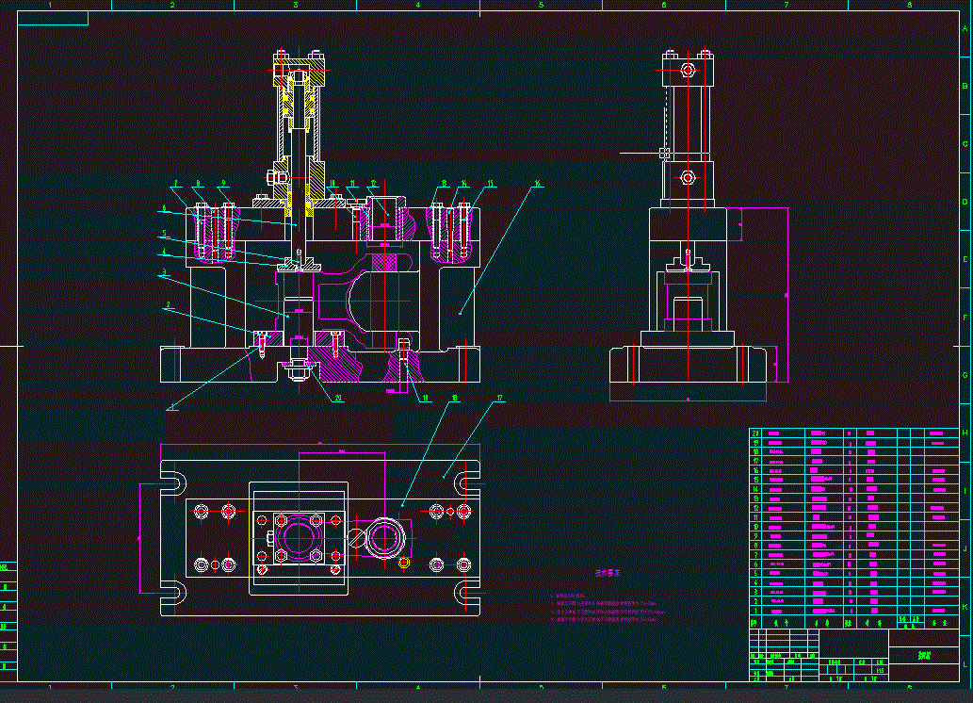
Task: Select part balloon number 8 in section view
Action: 199,183
